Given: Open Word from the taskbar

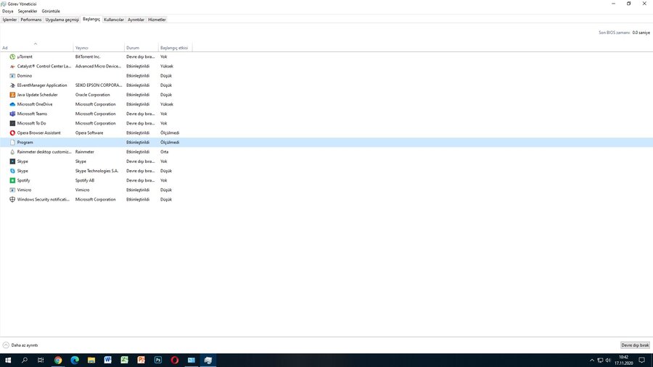Looking at the screenshot, I should tap(108, 360).
